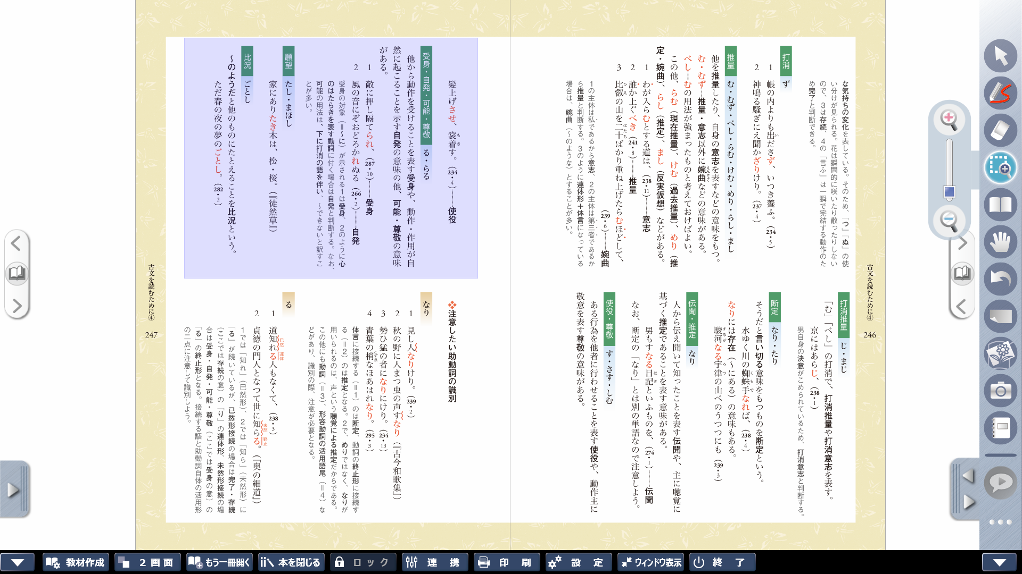Click the undo arrow icon
The width and height of the screenshot is (1022, 574).
pos(1000,280)
